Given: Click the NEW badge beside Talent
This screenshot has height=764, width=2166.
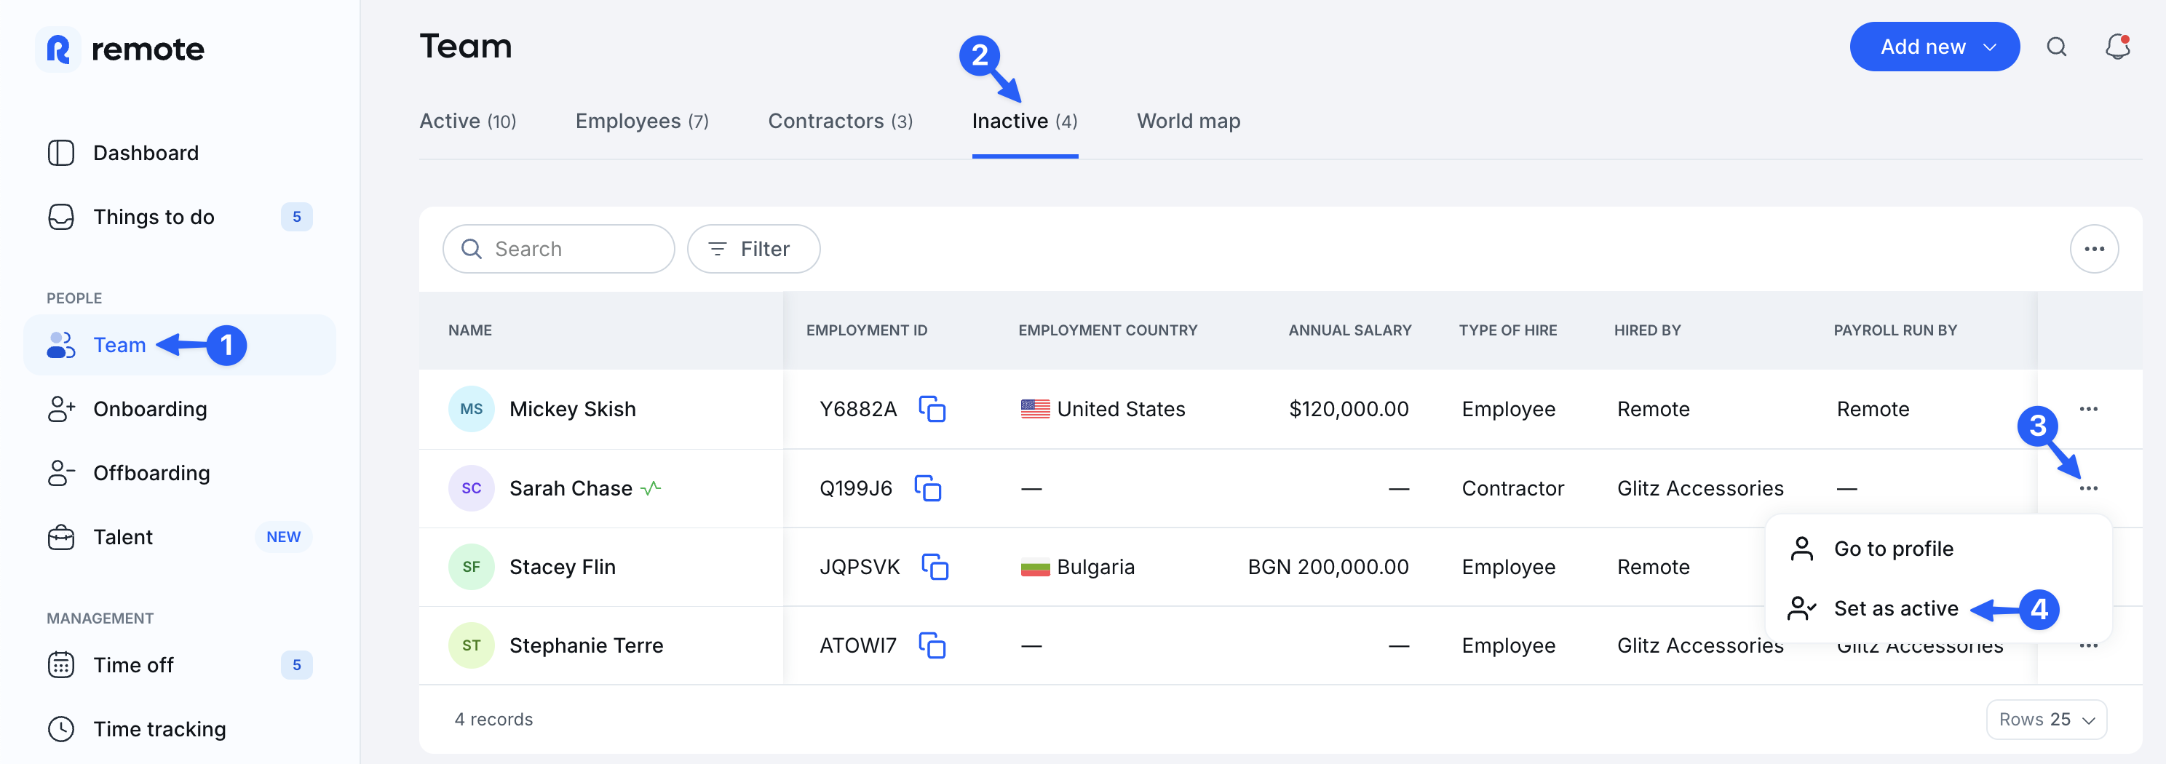Looking at the screenshot, I should pyautogui.click(x=283, y=537).
